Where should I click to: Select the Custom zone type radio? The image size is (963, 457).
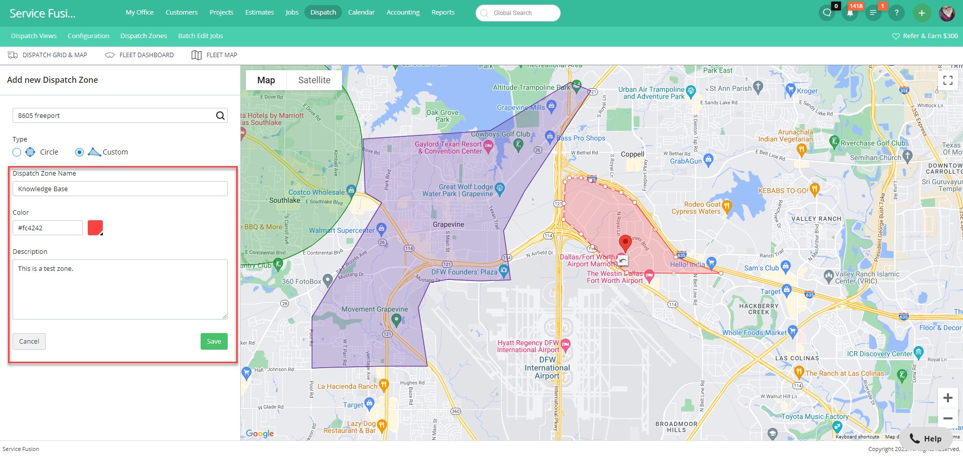click(79, 153)
